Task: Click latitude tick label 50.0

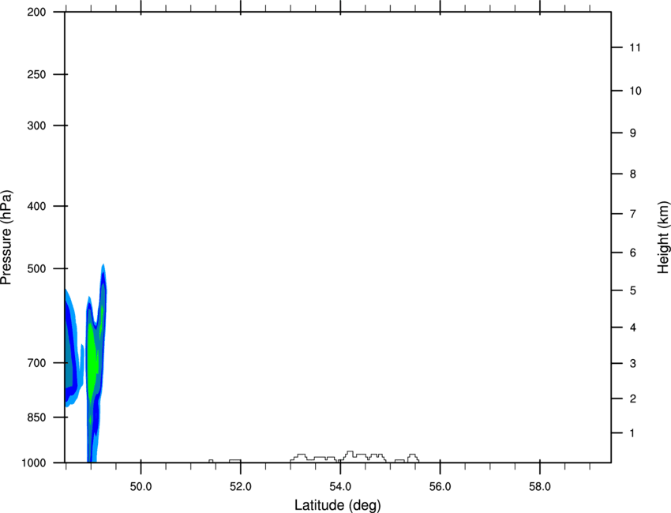Action: pos(141,486)
